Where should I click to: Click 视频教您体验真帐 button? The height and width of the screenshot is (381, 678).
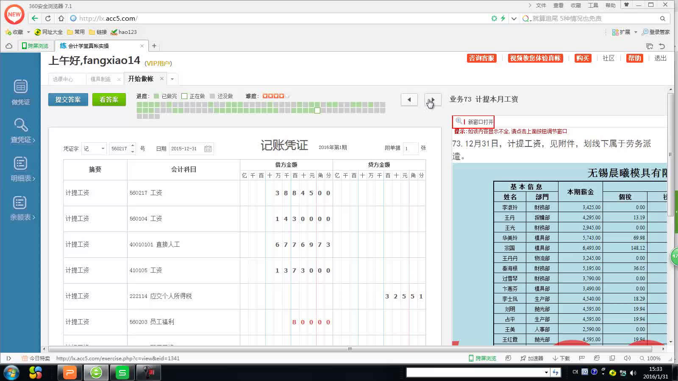tap(535, 58)
